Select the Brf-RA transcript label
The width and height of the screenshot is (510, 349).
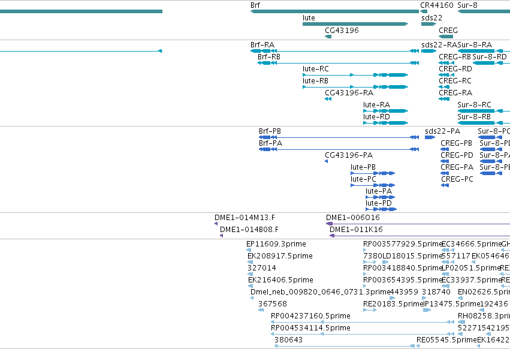point(262,45)
